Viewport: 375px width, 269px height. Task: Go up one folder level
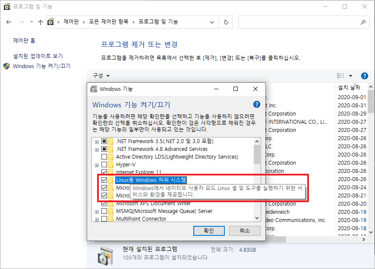(41, 22)
